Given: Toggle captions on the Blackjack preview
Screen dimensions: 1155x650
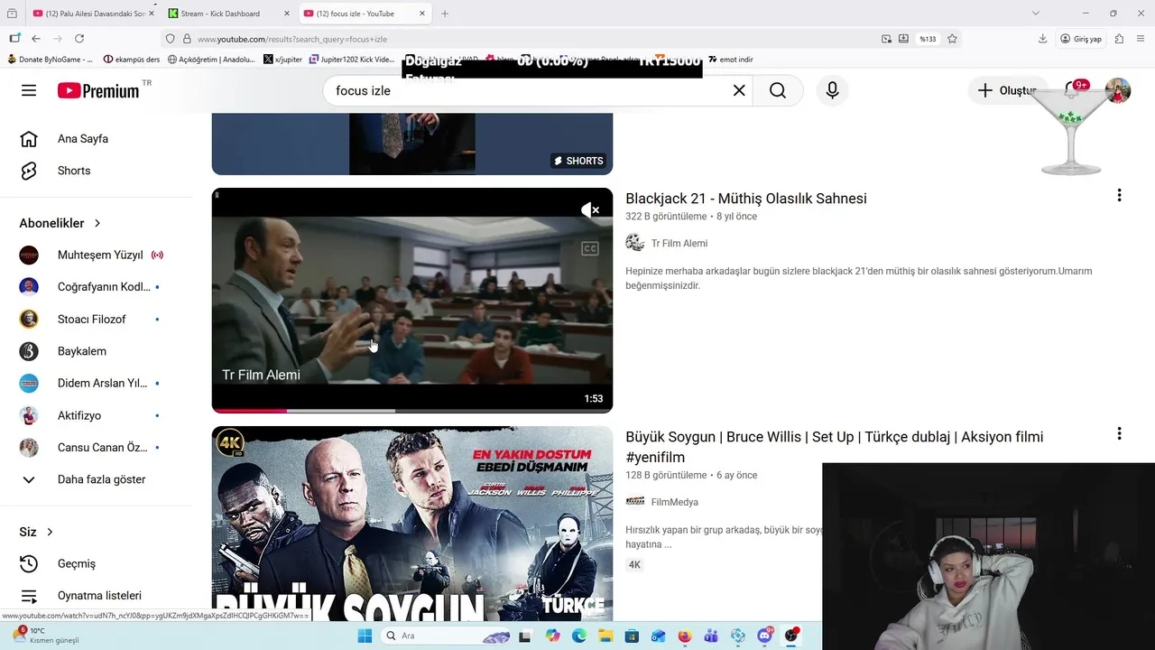Looking at the screenshot, I should (x=590, y=248).
